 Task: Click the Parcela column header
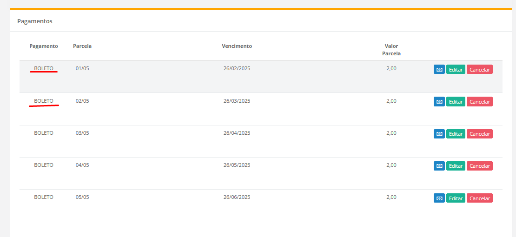(82, 46)
